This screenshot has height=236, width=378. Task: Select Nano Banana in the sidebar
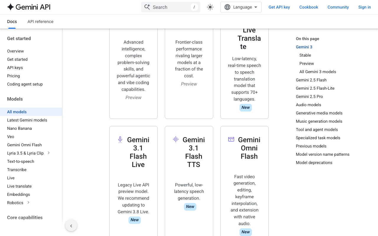coord(19,128)
